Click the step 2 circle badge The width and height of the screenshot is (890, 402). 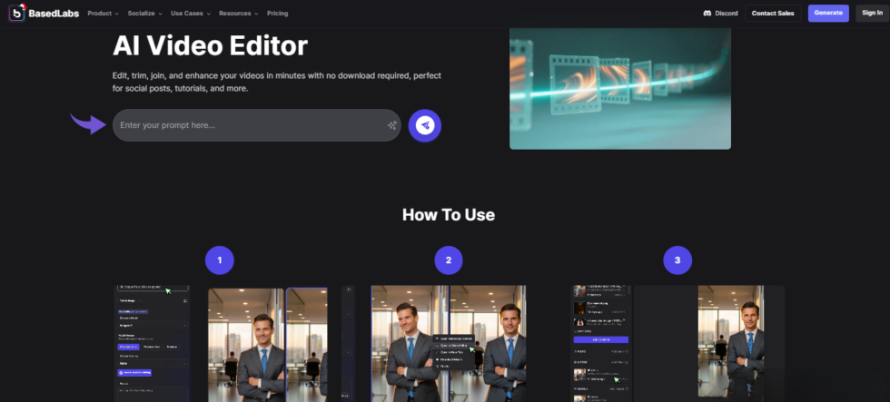449,260
